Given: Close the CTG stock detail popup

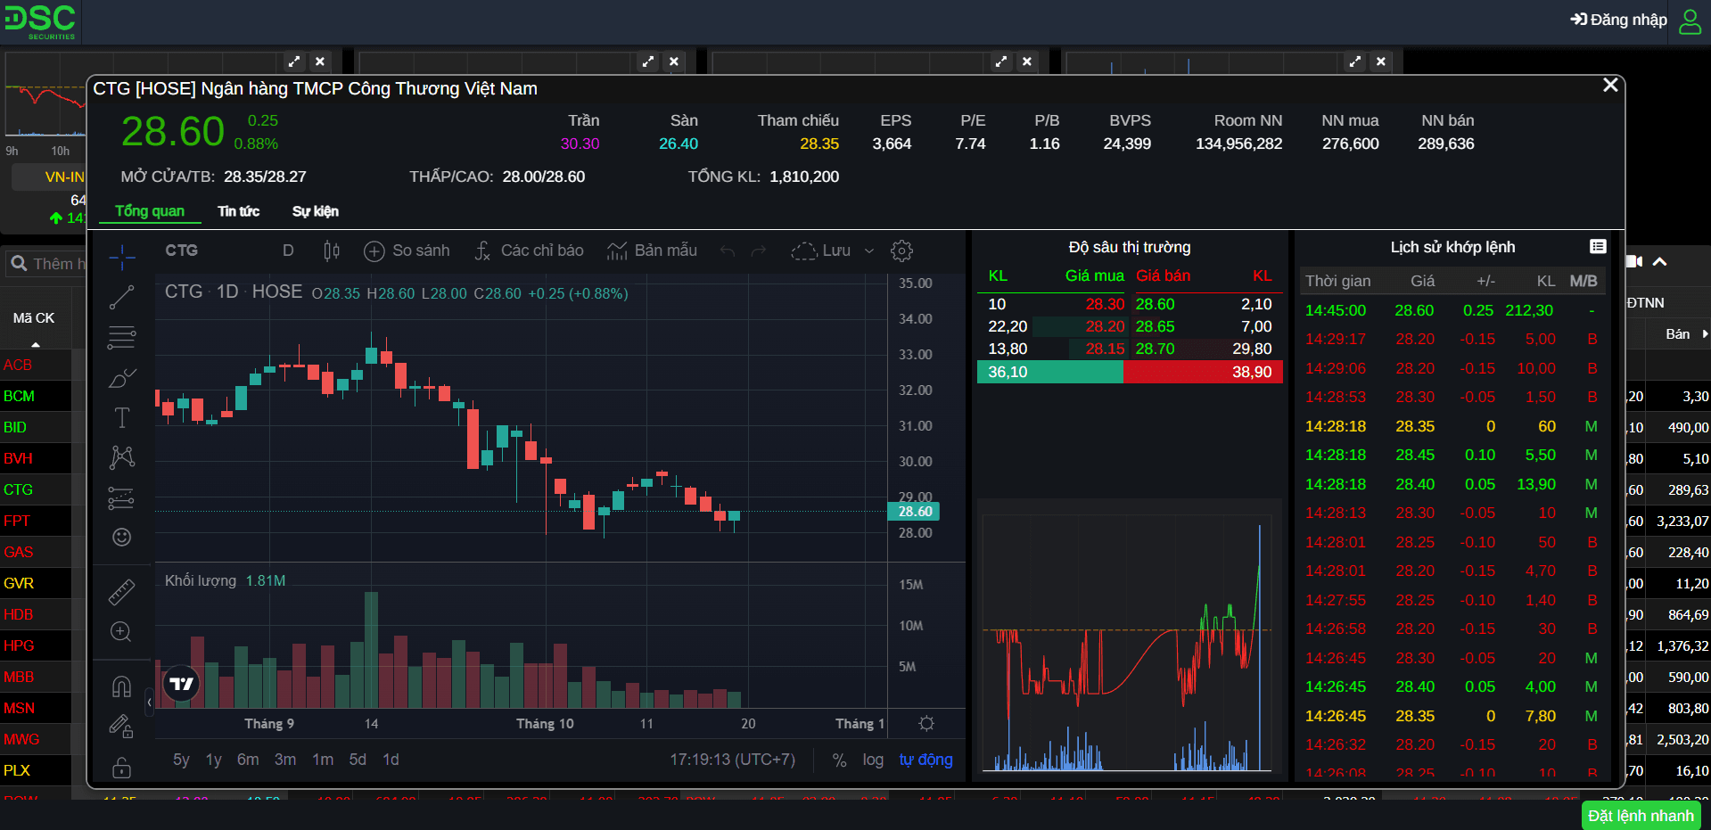Looking at the screenshot, I should 1610,85.
